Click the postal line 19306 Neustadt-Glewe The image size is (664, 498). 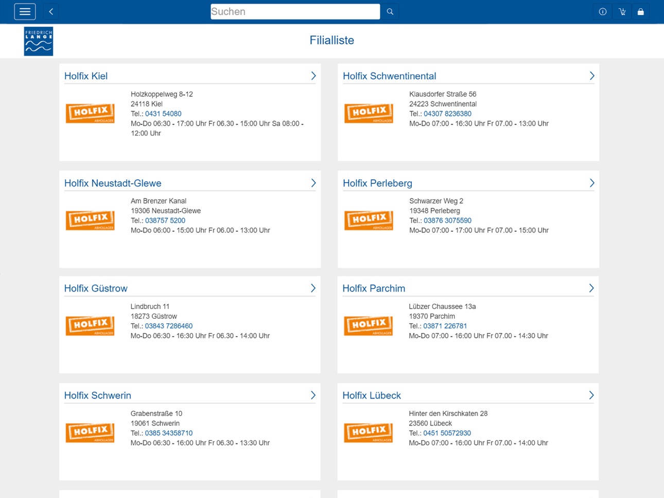click(166, 211)
